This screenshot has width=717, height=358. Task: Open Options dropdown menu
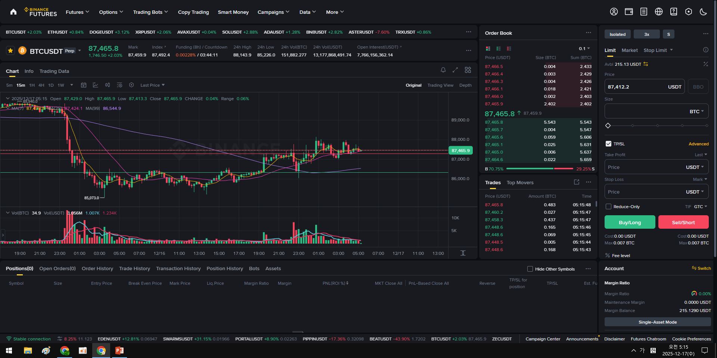(111, 12)
